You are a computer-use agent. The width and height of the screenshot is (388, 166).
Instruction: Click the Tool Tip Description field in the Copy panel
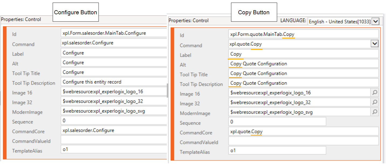[x=303, y=83]
